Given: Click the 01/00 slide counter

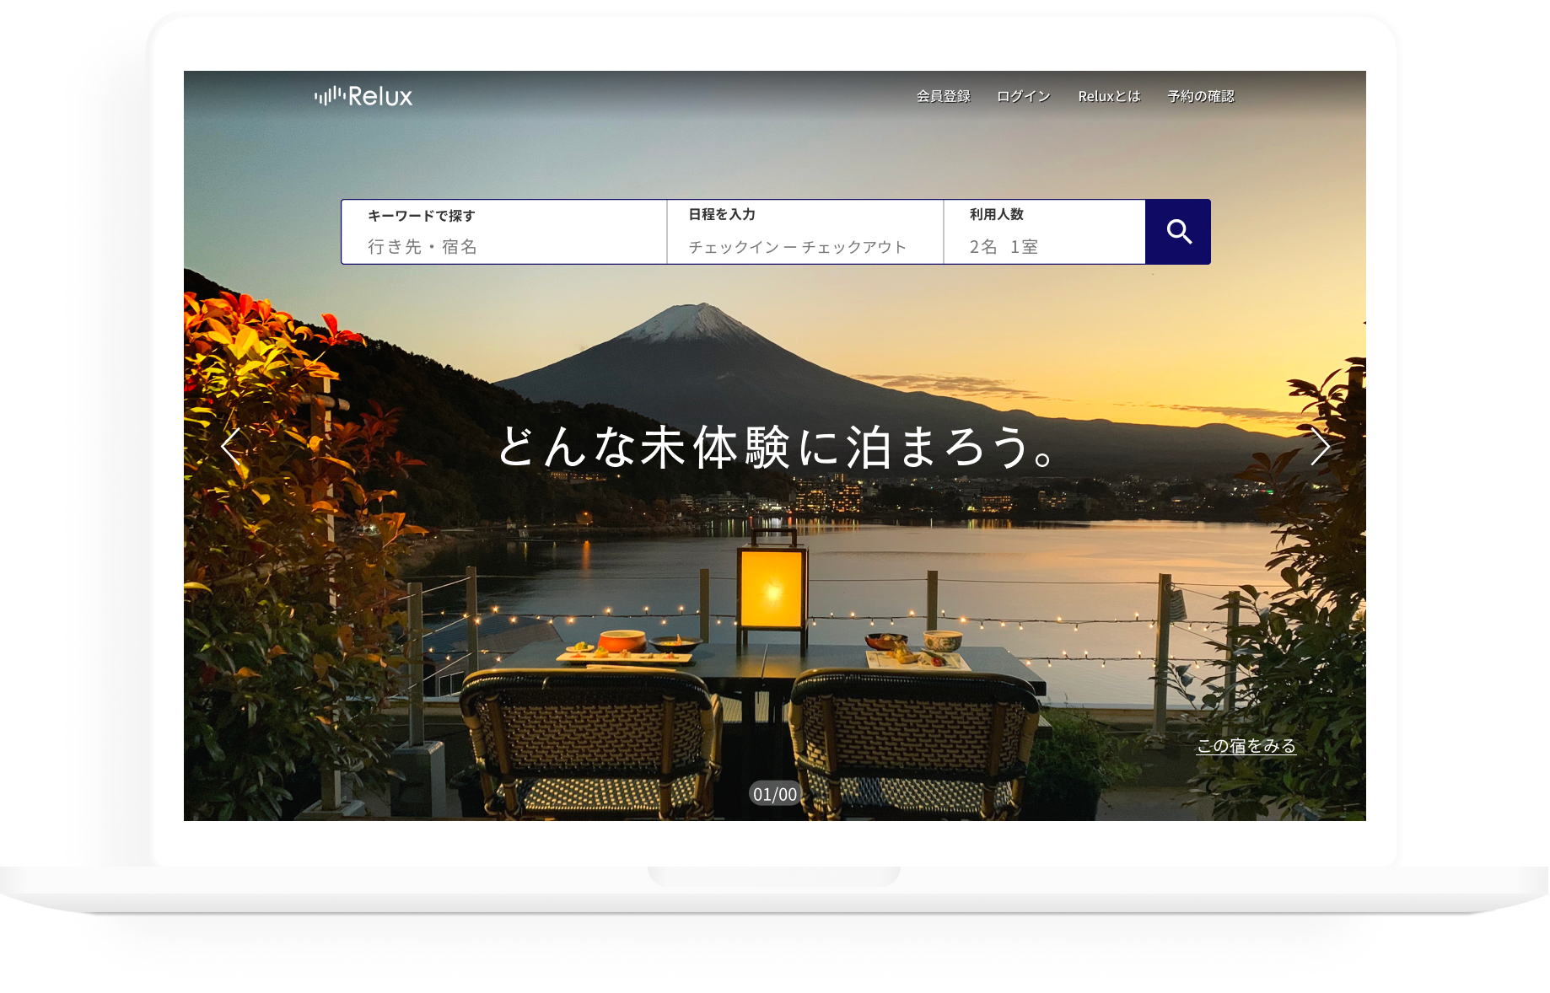Looking at the screenshot, I should [774, 794].
